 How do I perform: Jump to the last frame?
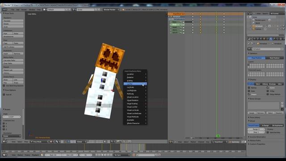pos(111,155)
